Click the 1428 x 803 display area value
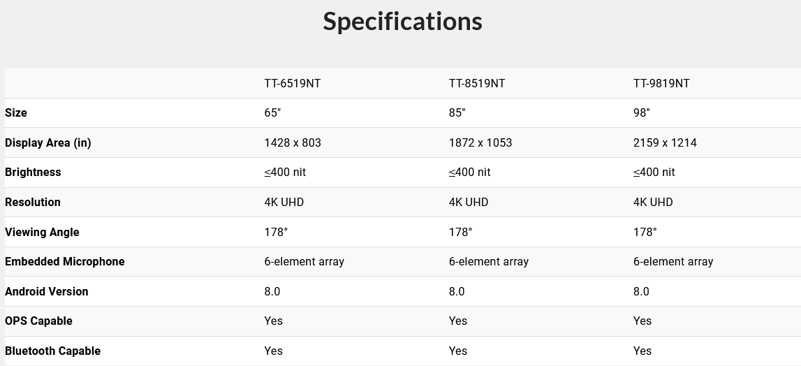Viewport: 801px width, 366px height. (293, 142)
